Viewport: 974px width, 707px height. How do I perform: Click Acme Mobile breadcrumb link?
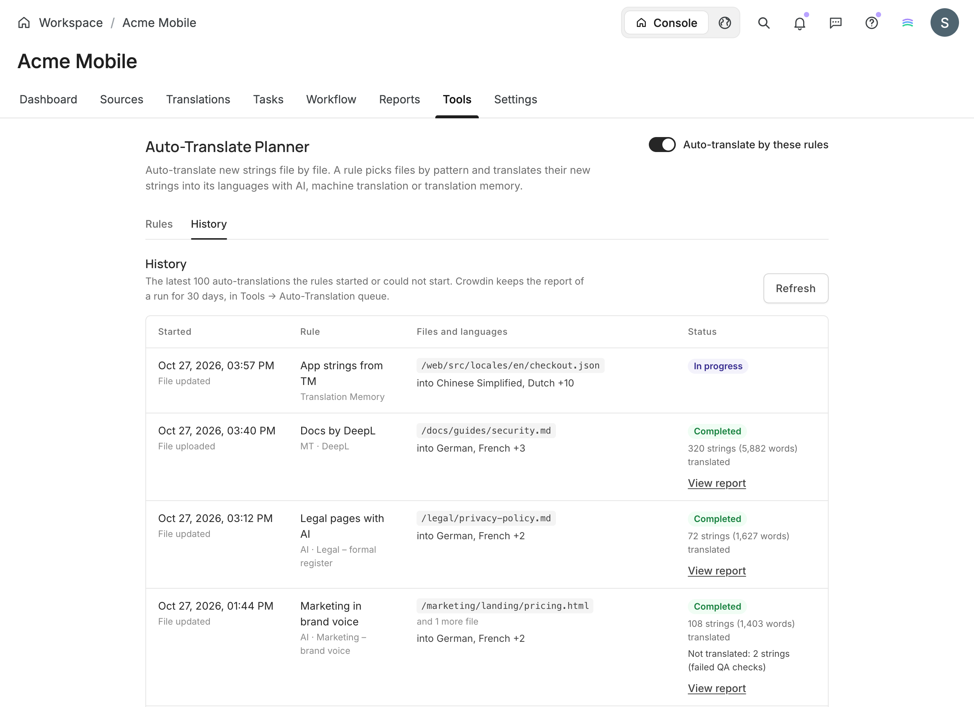pyautogui.click(x=159, y=23)
